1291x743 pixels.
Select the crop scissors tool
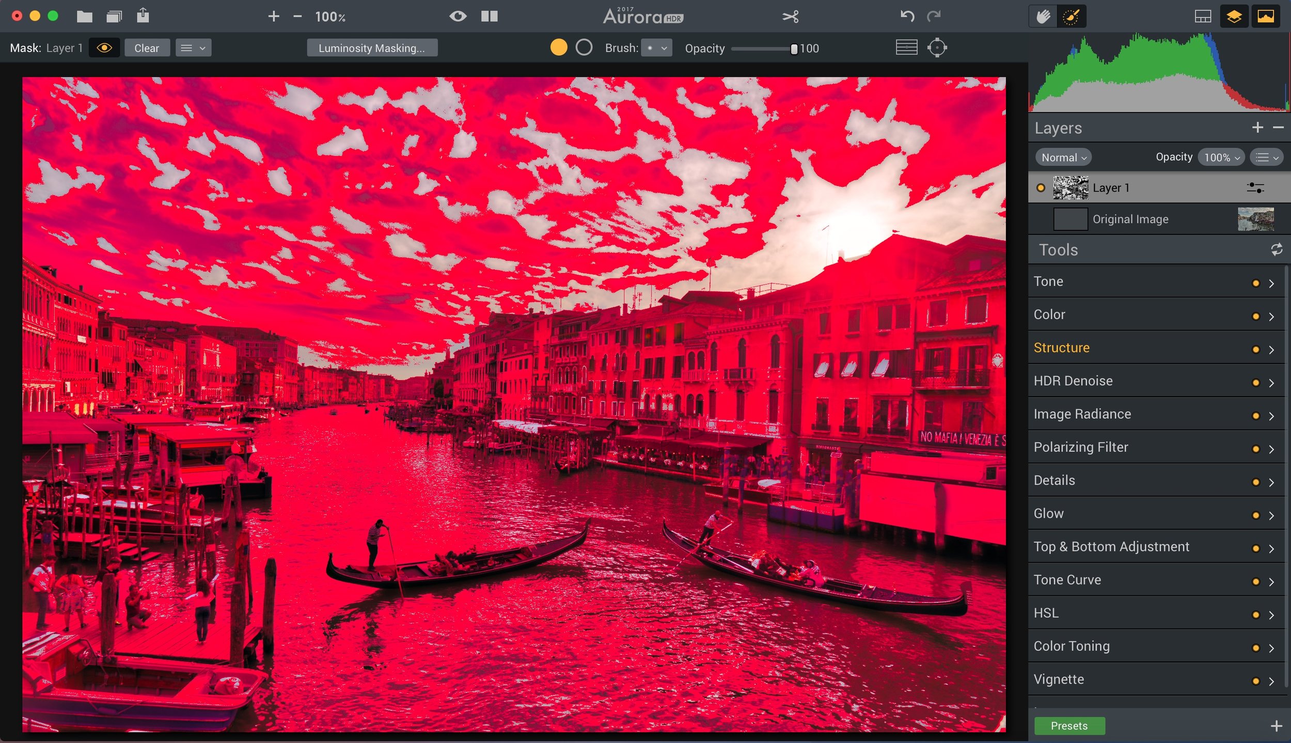tap(791, 17)
